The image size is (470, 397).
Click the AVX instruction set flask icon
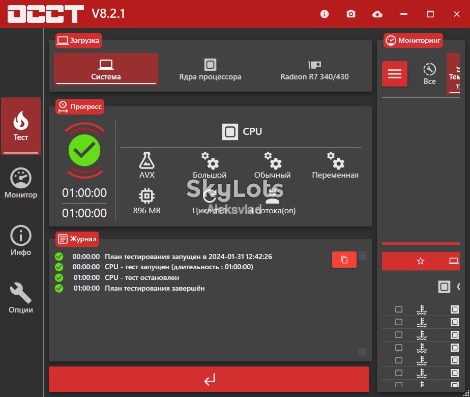click(147, 160)
